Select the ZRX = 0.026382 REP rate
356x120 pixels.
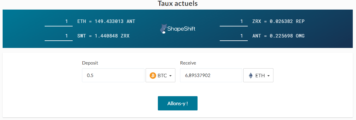278,22
